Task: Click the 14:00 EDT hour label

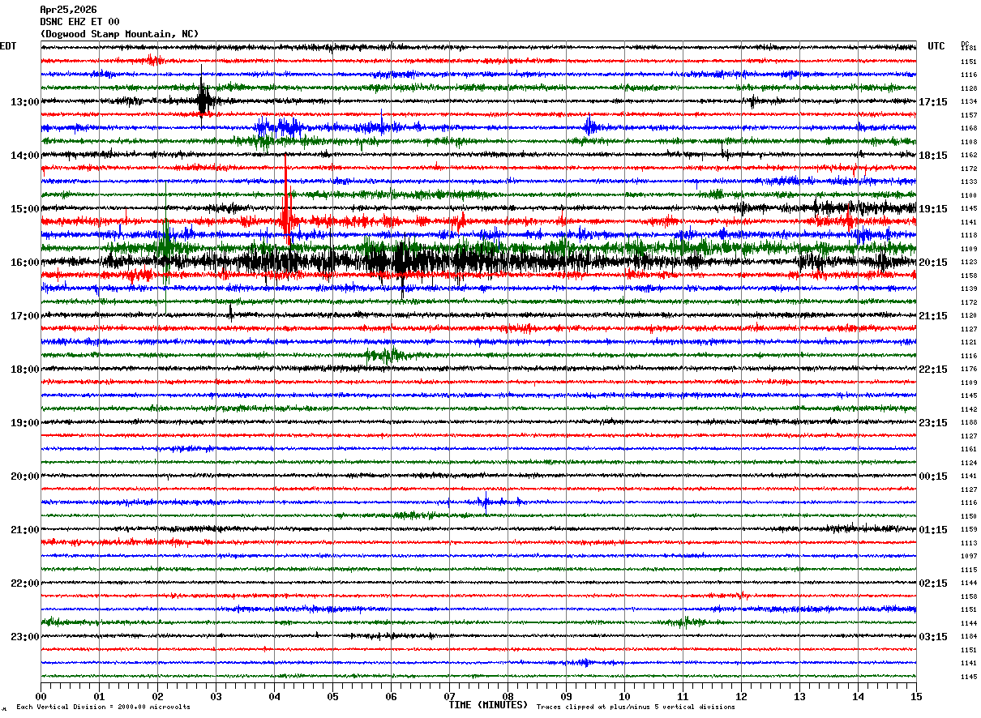Action: click(x=24, y=156)
